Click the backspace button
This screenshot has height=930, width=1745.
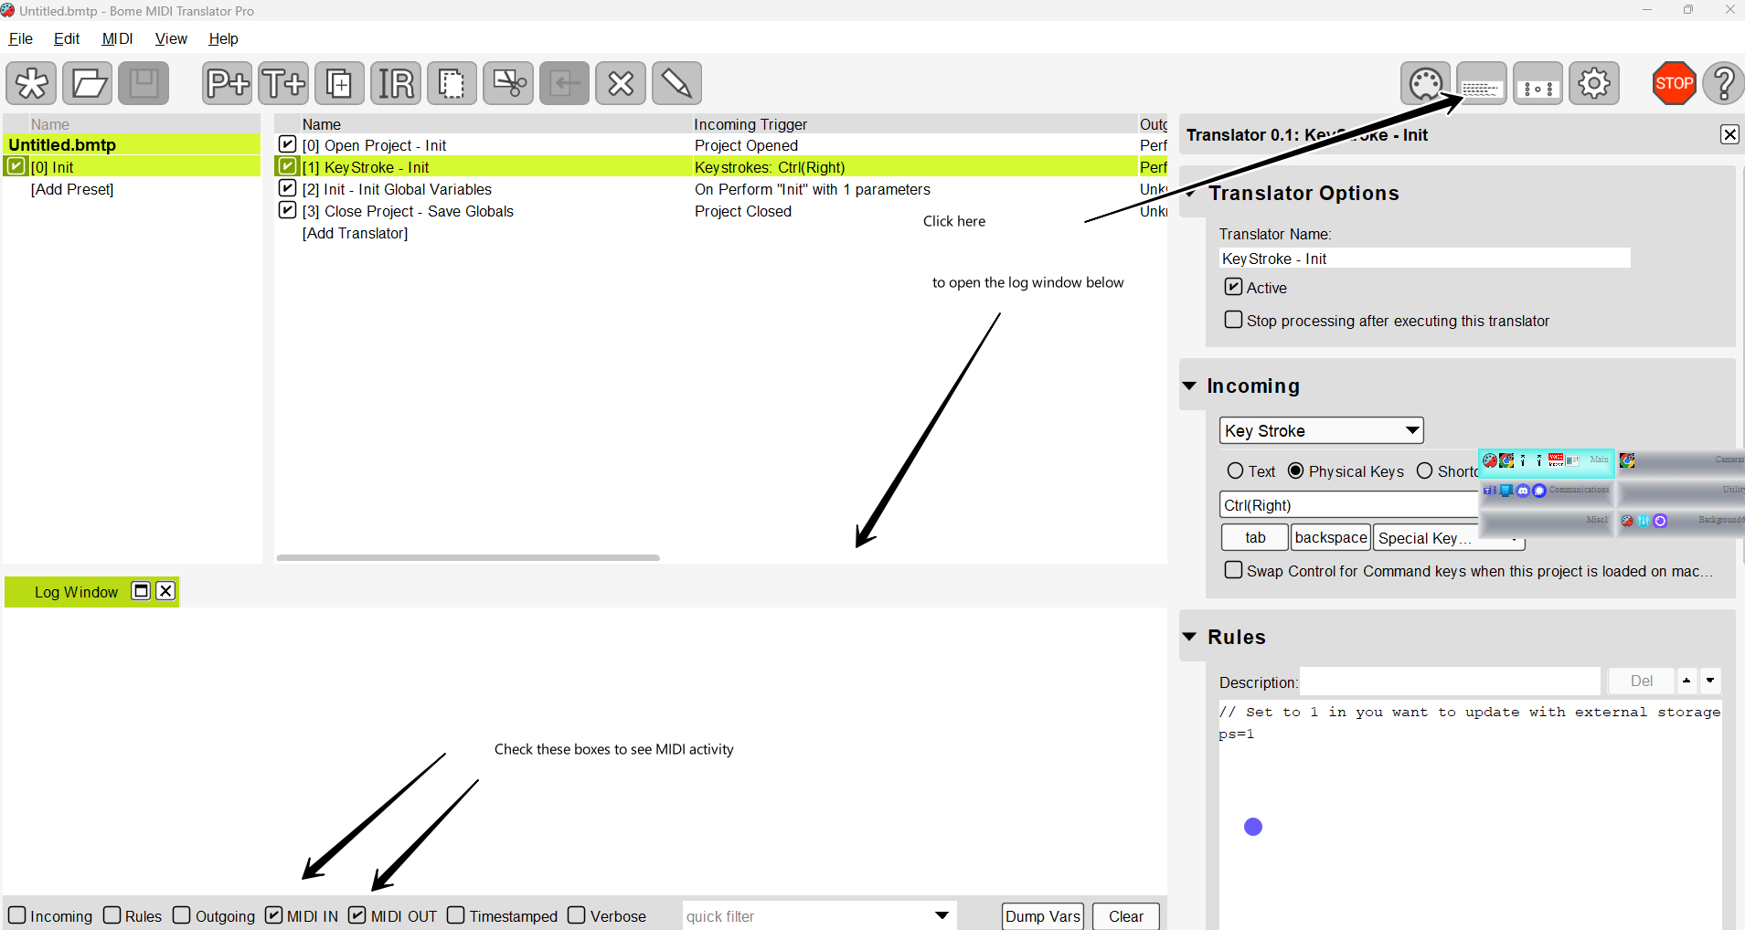point(1331,538)
